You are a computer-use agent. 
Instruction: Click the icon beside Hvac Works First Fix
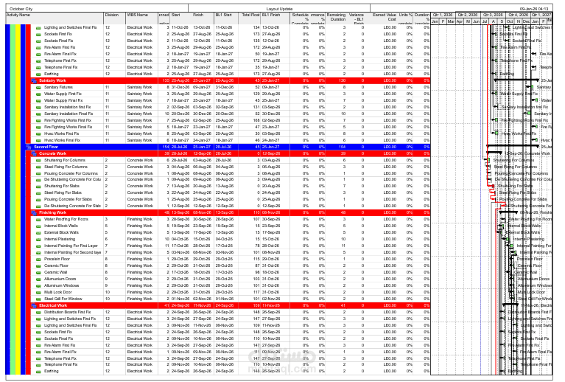click(x=38, y=133)
